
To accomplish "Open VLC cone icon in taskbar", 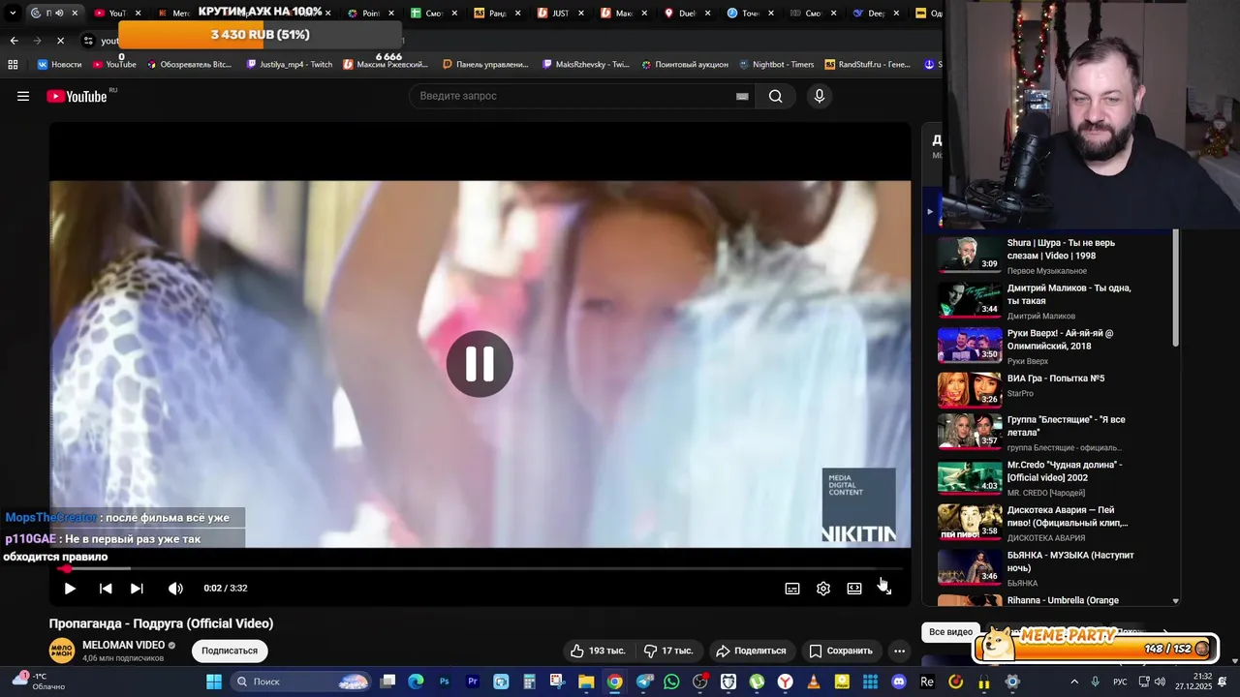I will [814, 682].
